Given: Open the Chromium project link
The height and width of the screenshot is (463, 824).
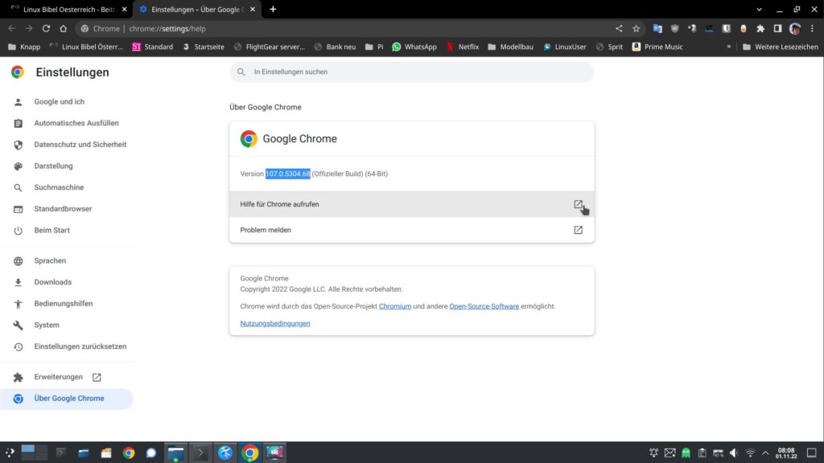Looking at the screenshot, I should 395,306.
